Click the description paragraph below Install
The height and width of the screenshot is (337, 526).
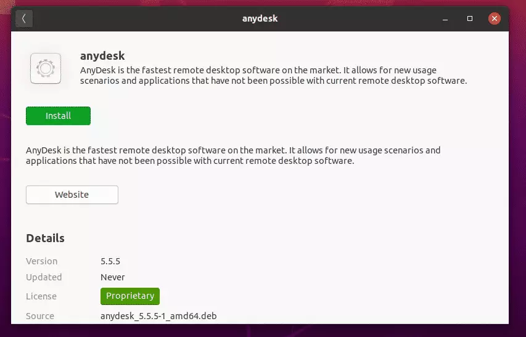[x=233, y=155]
